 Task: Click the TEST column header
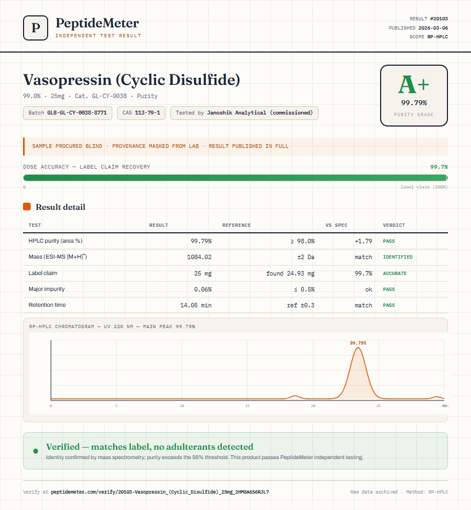tap(35, 225)
